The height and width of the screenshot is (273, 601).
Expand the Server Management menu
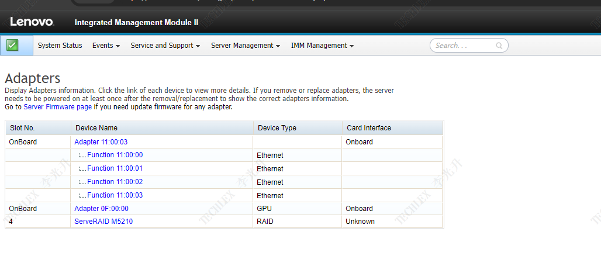(246, 45)
